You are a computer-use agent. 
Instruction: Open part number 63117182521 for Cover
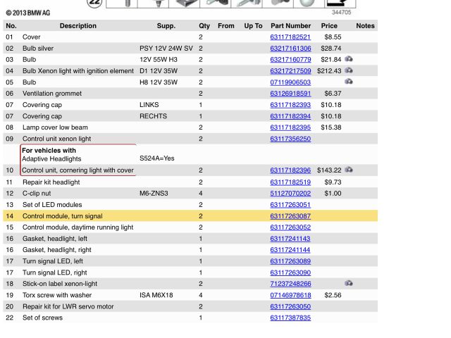click(290, 37)
